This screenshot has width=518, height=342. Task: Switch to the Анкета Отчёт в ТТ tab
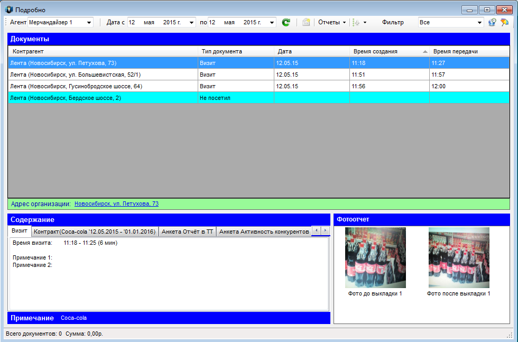coord(187,232)
